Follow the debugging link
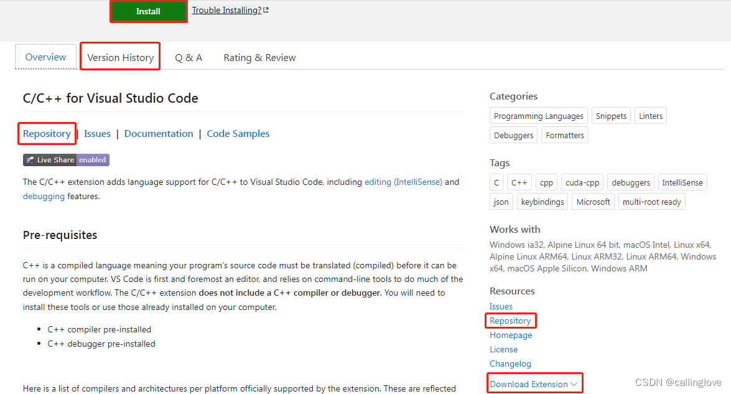Image resolution: width=731 pixels, height=394 pixels. [44, 196]
